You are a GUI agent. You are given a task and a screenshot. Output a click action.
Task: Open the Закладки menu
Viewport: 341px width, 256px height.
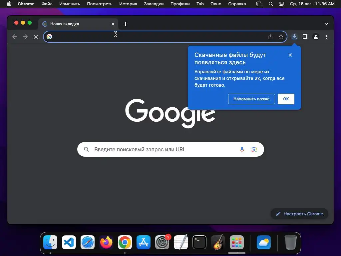154,4
